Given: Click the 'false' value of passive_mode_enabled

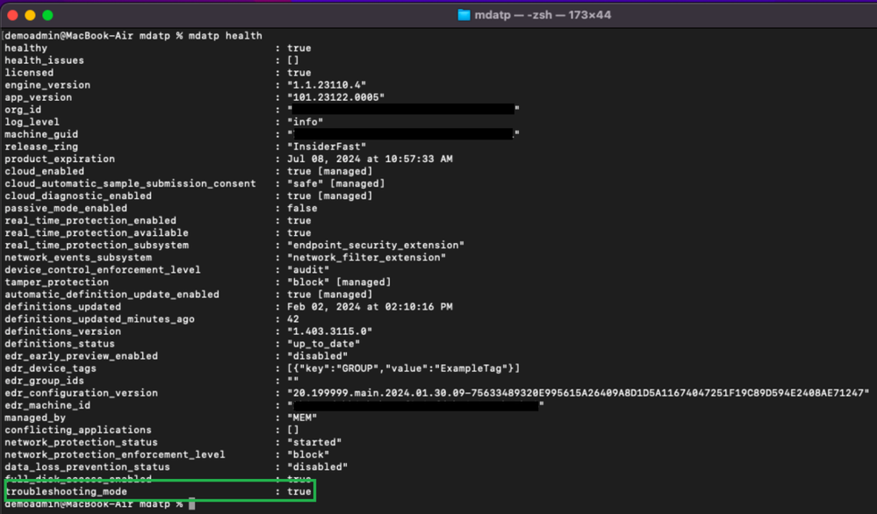Looking at the screenshot, I should pos(302,208).
